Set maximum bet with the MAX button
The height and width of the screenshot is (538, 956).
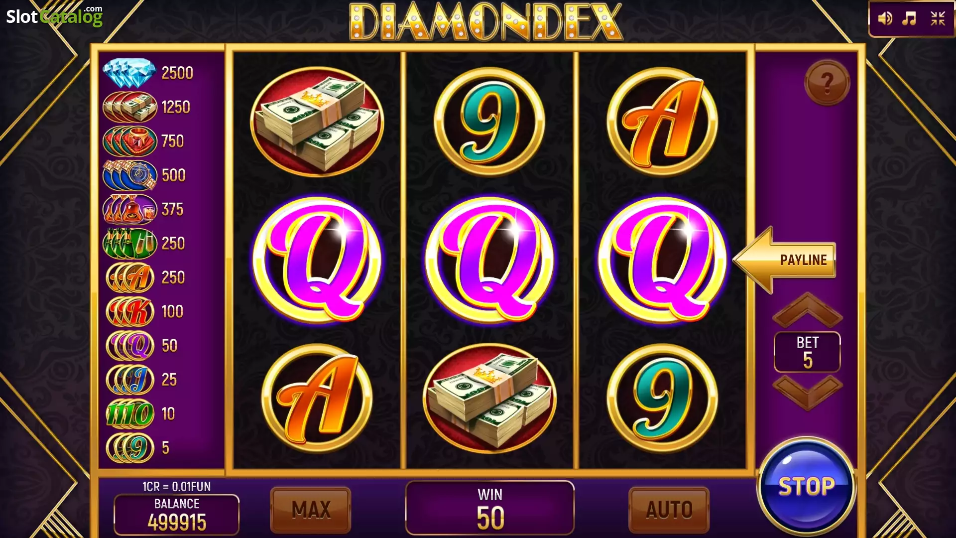pyautogui.click(x=311, y=510)
